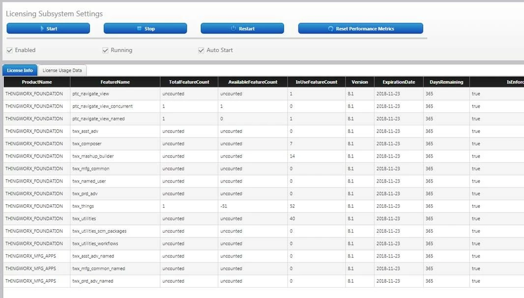
Task: Select the twx_composer feature cell
Action: [115, 144]
